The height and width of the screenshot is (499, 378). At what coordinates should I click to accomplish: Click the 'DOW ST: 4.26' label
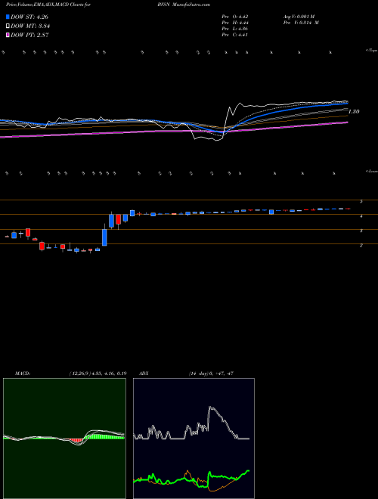[29, 17]
